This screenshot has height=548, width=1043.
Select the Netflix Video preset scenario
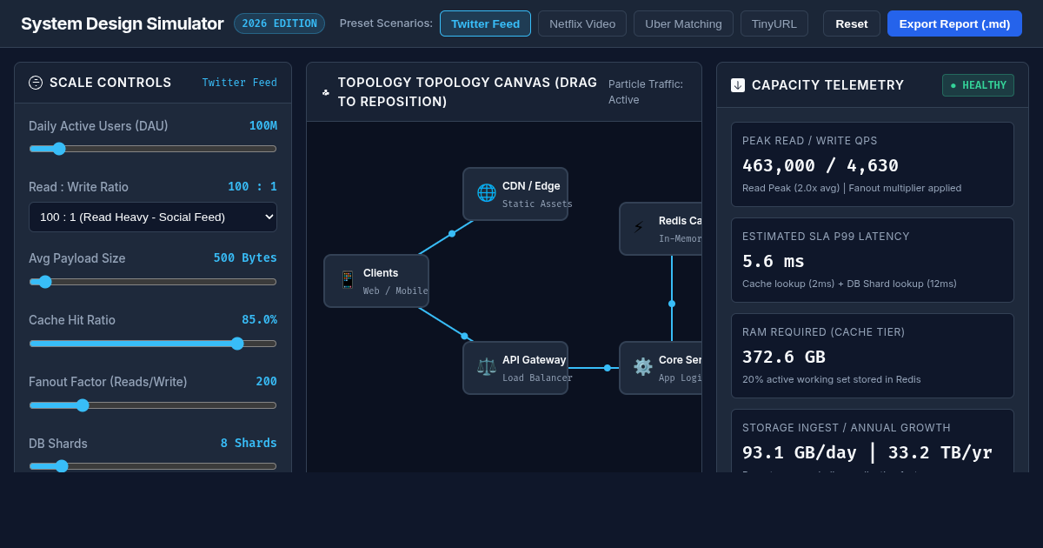coord(582,23)
